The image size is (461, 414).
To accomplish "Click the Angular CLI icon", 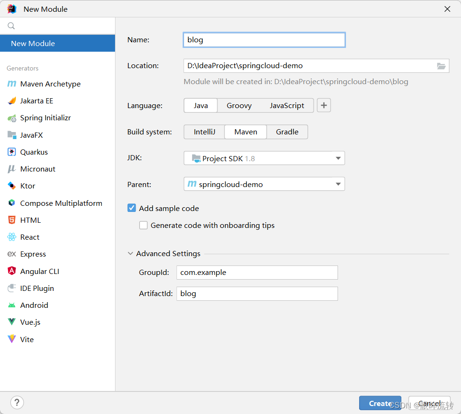I will point(12,271).
